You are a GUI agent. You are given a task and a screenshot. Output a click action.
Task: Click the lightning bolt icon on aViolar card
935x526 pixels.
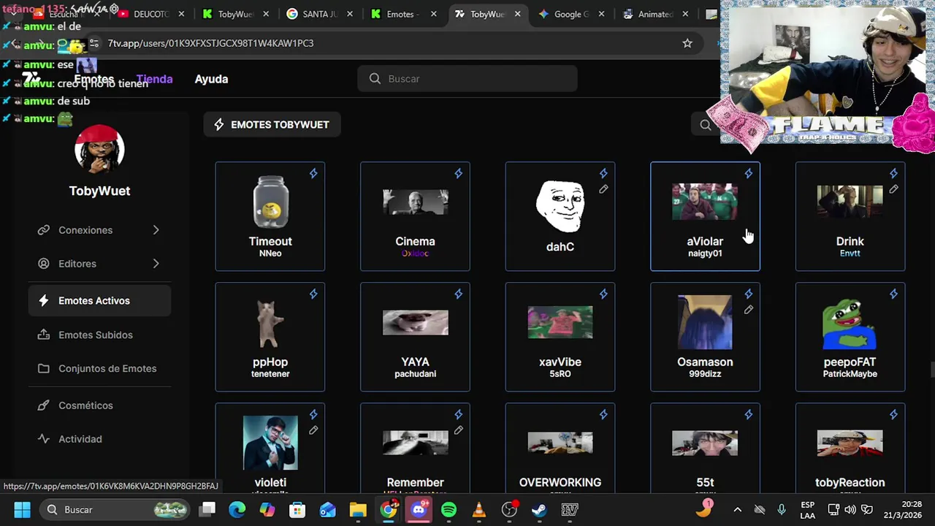point(748,174)
